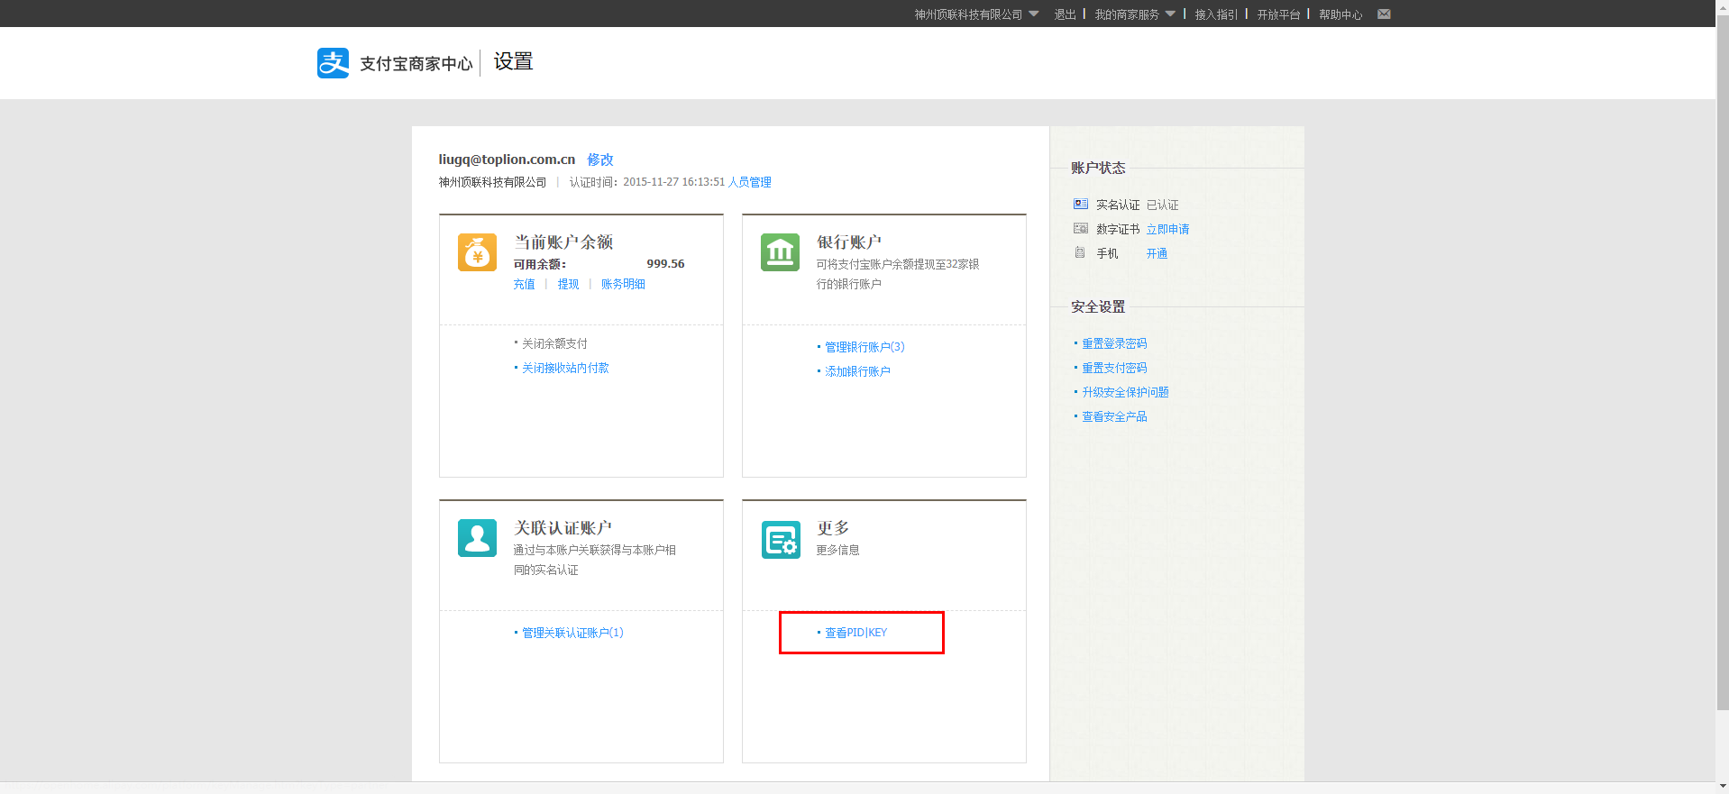Click 重置支付密码 link
The width and height of the screenshot is (1729, 794).
click(1114, 368)
